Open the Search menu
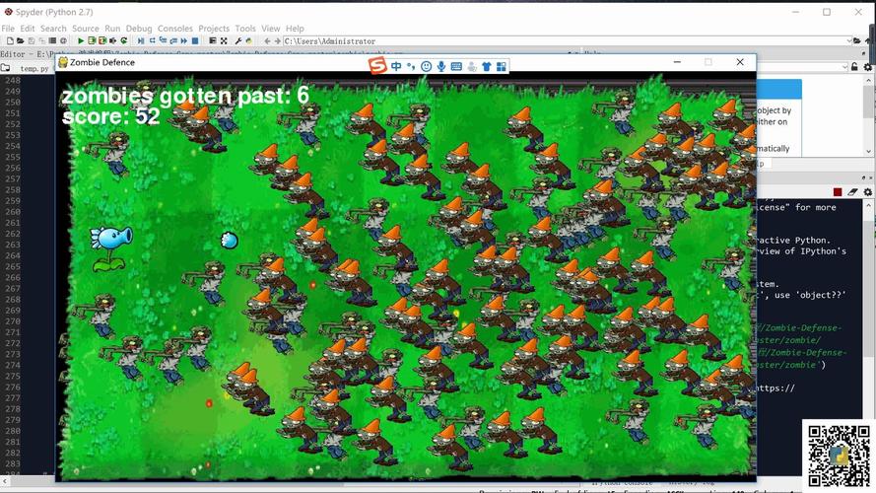The width and height of the screenshot is (876, 493). (x=53, y=28)
